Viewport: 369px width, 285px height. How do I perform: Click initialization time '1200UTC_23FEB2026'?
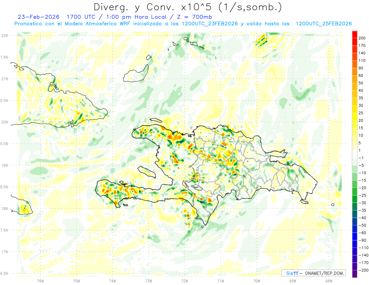[210, 24]
